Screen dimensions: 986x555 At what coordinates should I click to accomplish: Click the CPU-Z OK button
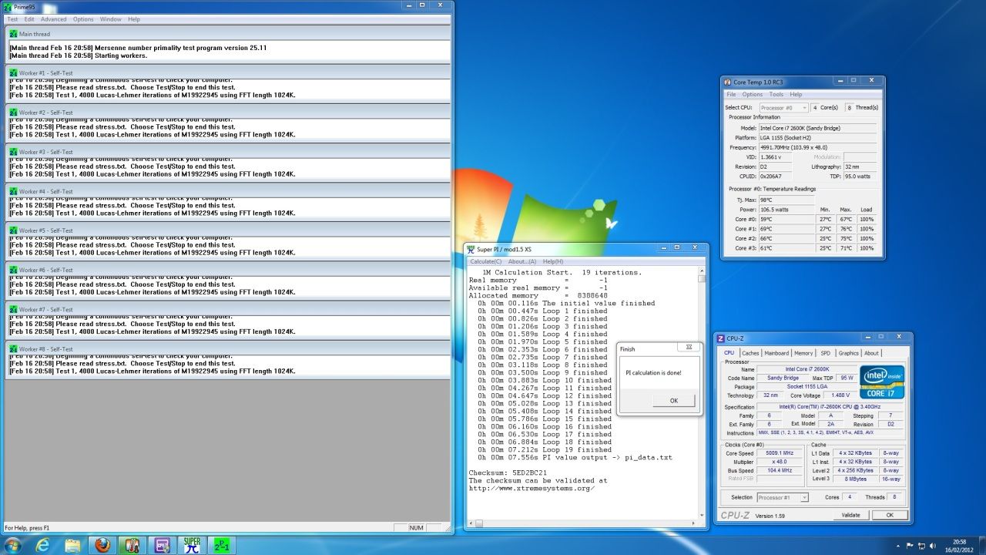[x=890, y=515]
